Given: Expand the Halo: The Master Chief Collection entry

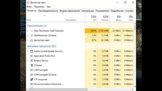Looking at the screenshot, I should pos(28,31).
